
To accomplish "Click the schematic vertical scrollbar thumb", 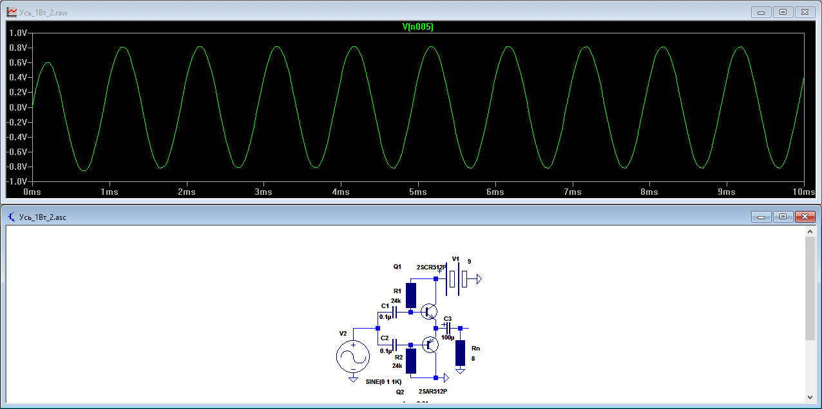I will click(810, 289).
